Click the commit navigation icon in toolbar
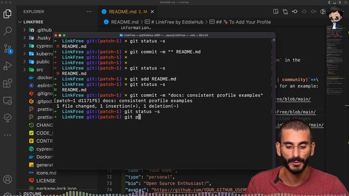Viewport: 349px width, 196px height. pos(294,11)
